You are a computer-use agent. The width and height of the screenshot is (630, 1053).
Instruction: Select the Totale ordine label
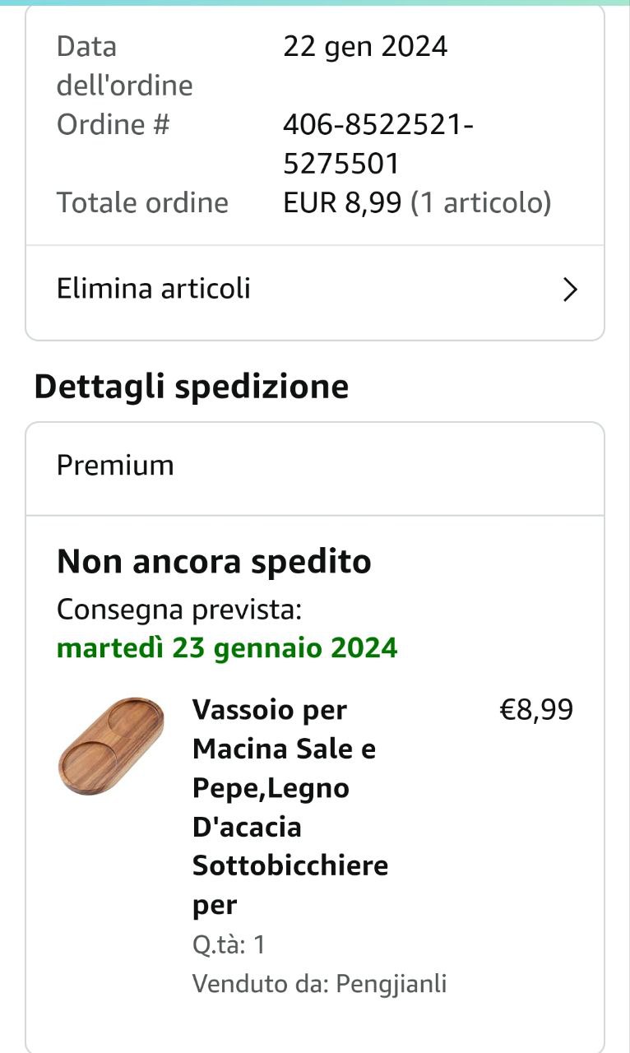[142, 202]
